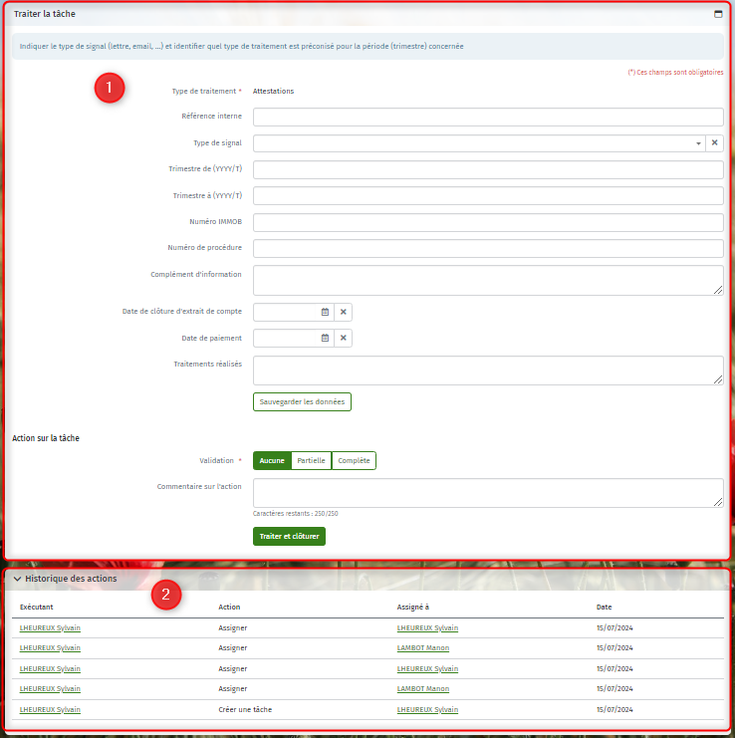Open calendar for Date de clôture d'extrait de compte

pyautogui.click(x=325, y=312)
